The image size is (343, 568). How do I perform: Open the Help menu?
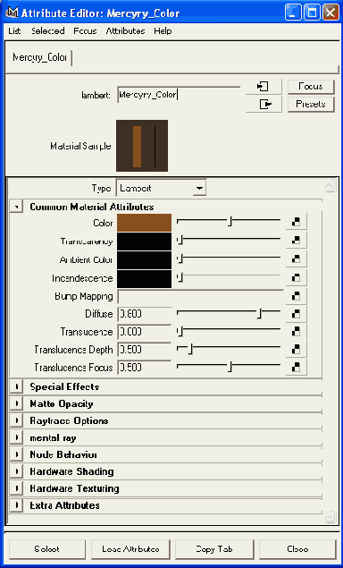(163, 31)
